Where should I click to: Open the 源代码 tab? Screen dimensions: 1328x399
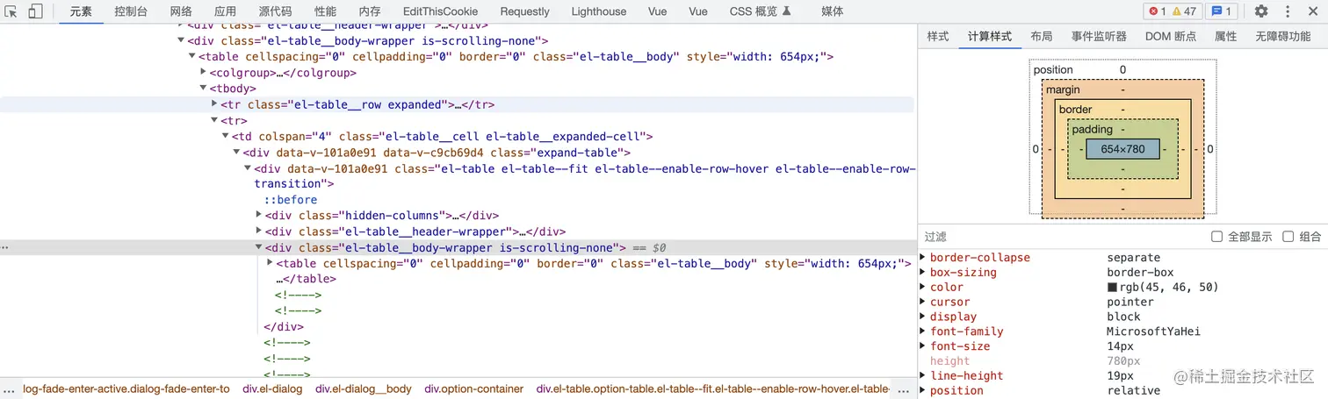coord(275,11)
